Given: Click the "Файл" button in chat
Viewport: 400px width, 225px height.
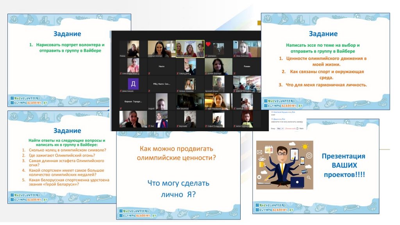Looking at the screenshot, I should (x=302, y=128).
